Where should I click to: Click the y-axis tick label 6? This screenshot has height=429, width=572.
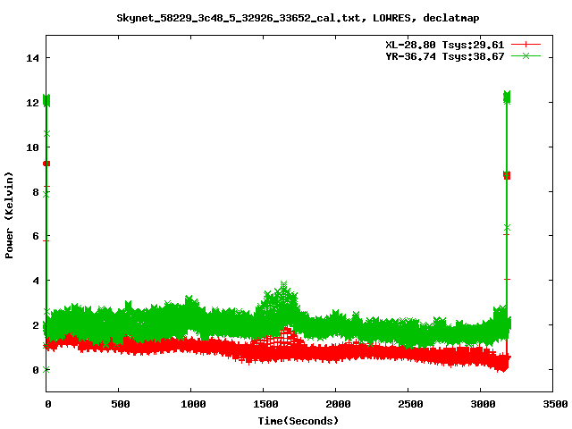point(36,236)
